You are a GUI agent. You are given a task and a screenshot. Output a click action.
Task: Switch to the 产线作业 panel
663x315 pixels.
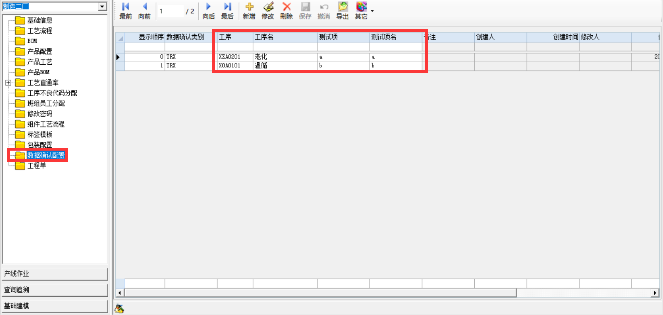point(55,274)
